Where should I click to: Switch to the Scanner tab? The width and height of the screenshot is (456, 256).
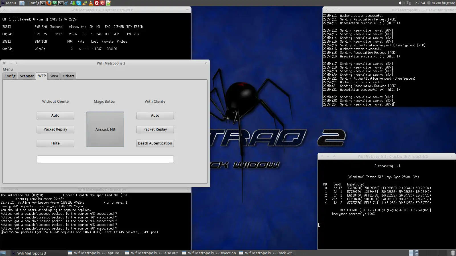tap(27, 76)
